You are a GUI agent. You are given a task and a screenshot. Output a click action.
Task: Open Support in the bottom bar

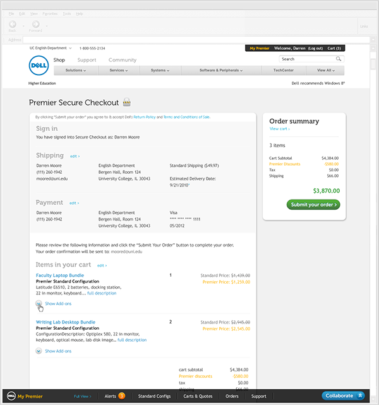[x=259, y=396]
